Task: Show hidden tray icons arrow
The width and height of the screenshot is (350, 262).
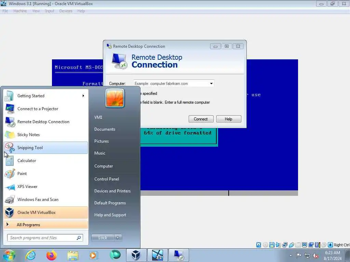Action: (x=291, y=256)
